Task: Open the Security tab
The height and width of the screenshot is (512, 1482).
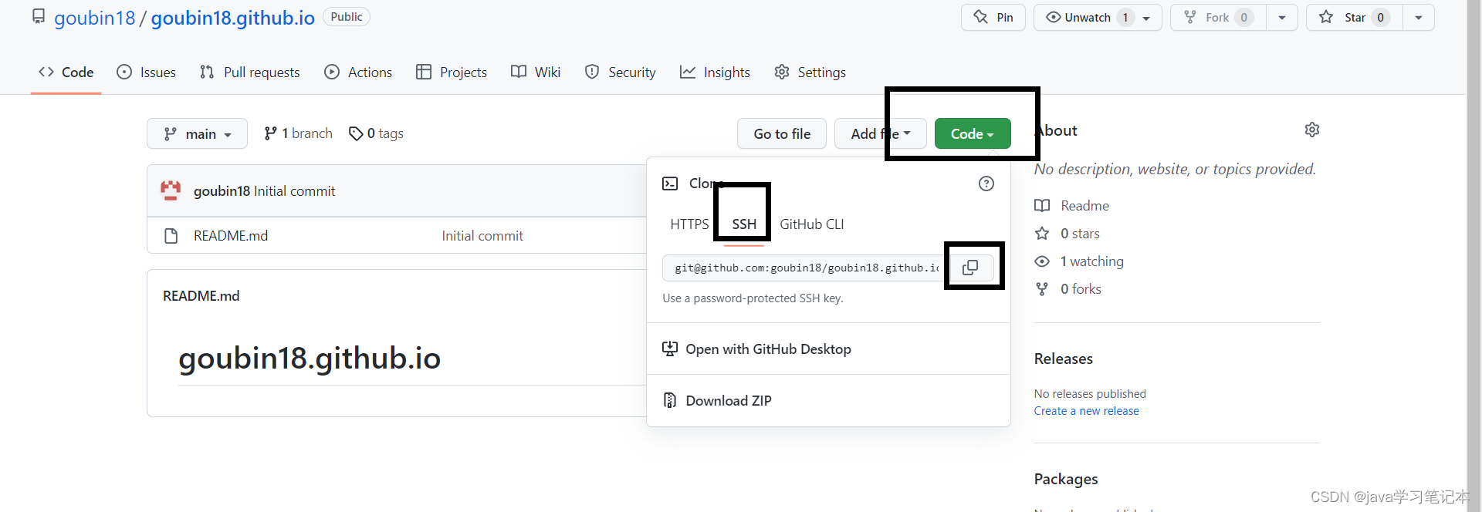Action: click(x=621, y=72)
